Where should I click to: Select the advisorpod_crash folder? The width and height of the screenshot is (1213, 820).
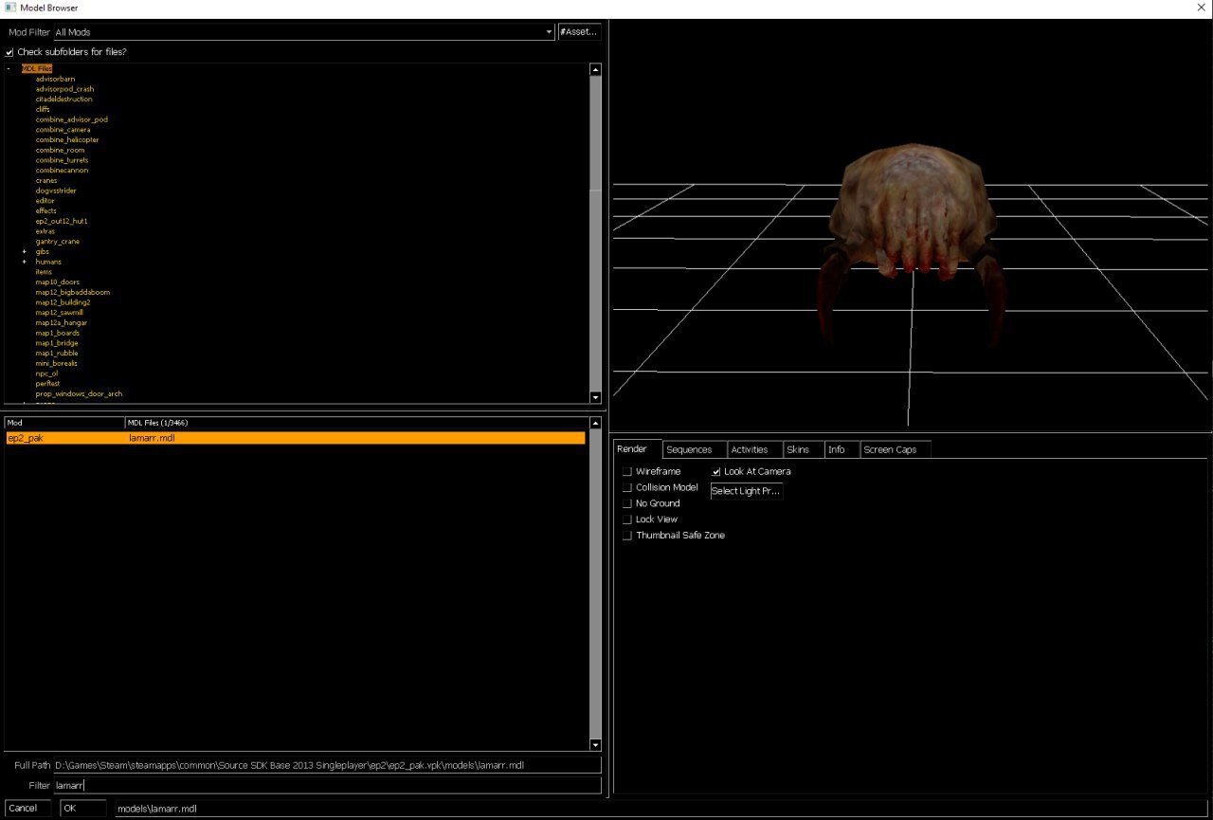tap(64, 89)
